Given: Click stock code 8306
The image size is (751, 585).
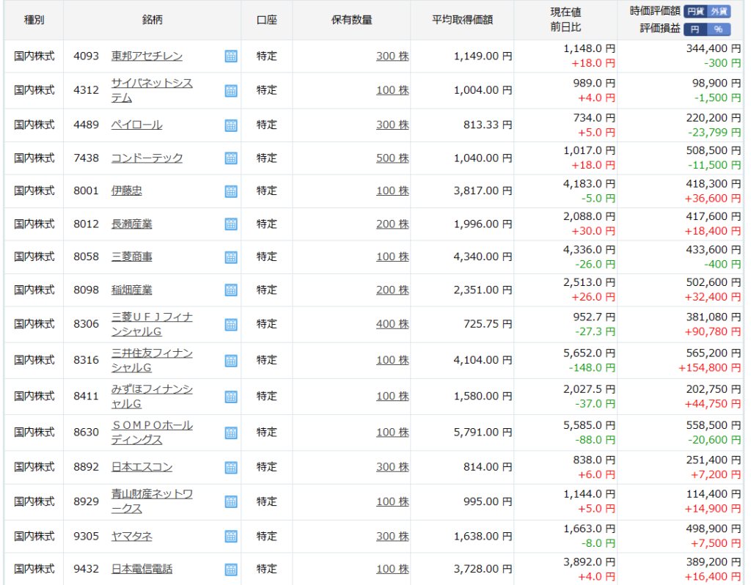Looking at the screenshot, I should coord(87,324).
